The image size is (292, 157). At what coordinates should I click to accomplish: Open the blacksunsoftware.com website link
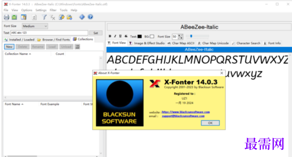186,112
